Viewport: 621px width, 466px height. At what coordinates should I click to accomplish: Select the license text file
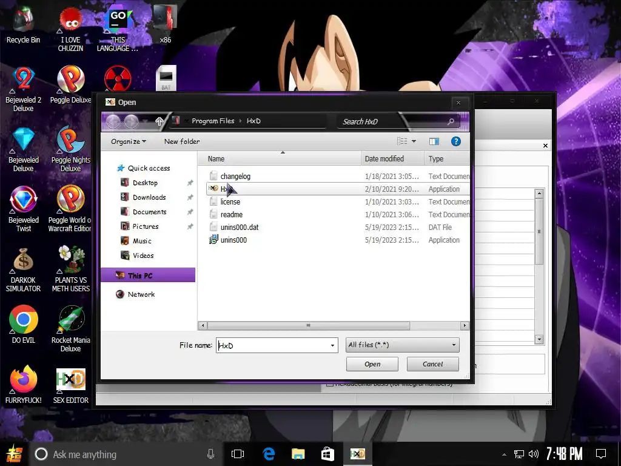click(230, 201)
